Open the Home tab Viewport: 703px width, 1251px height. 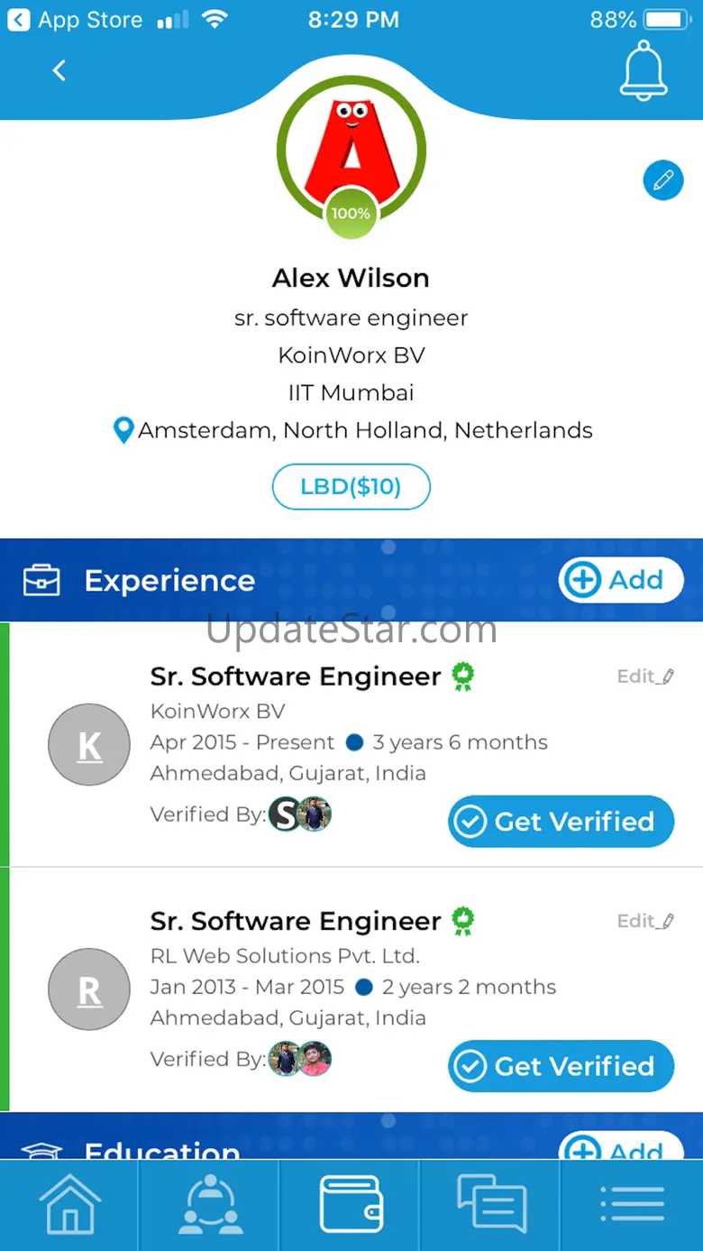[x=69, y=1204]
